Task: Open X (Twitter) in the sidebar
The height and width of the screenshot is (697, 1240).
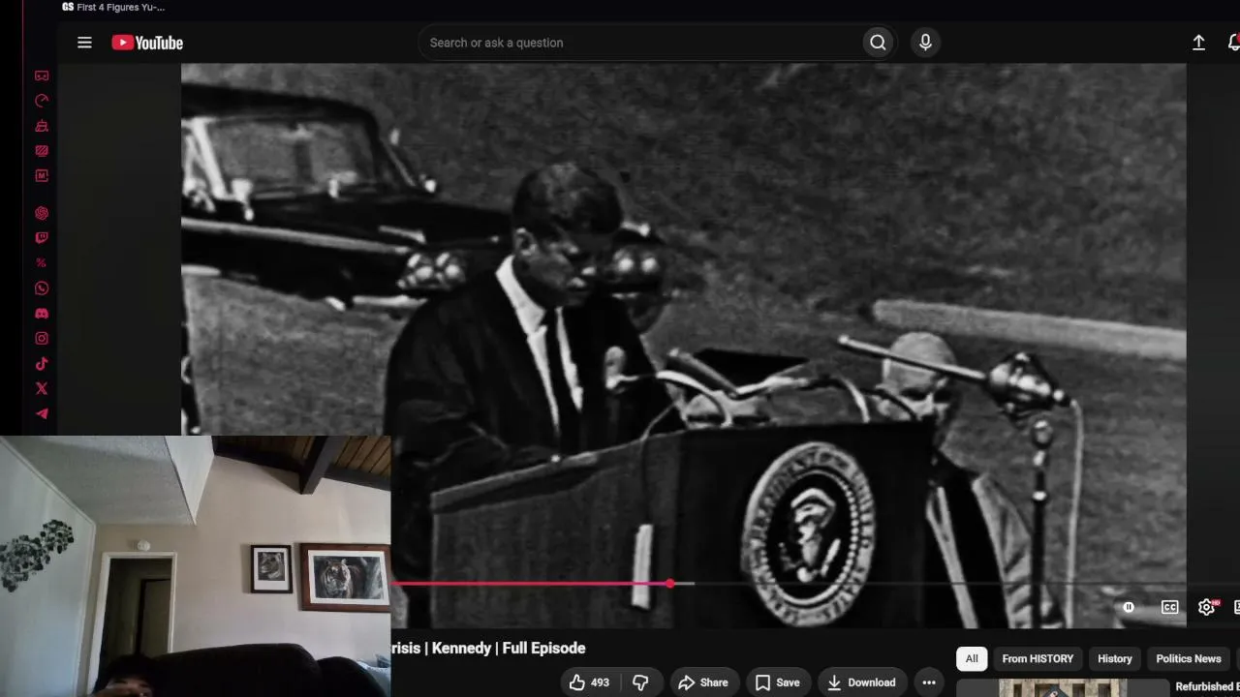Action: click(42, 389)
